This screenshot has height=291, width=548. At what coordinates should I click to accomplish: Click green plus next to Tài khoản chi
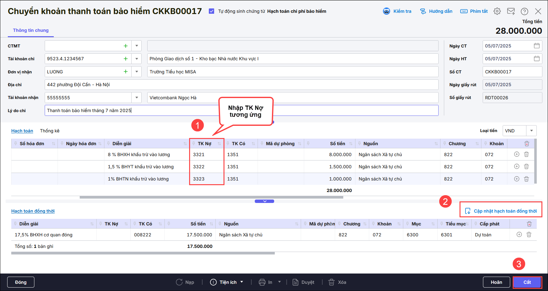tap(126, 59)
